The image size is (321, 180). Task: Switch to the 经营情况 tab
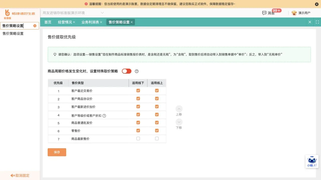pyautogui.click(x=65, y=22)
